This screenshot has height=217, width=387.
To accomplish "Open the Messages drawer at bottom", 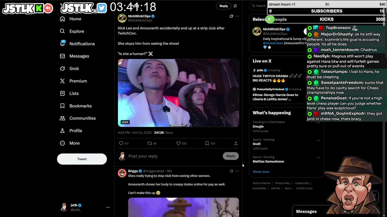I will [306, 212].
